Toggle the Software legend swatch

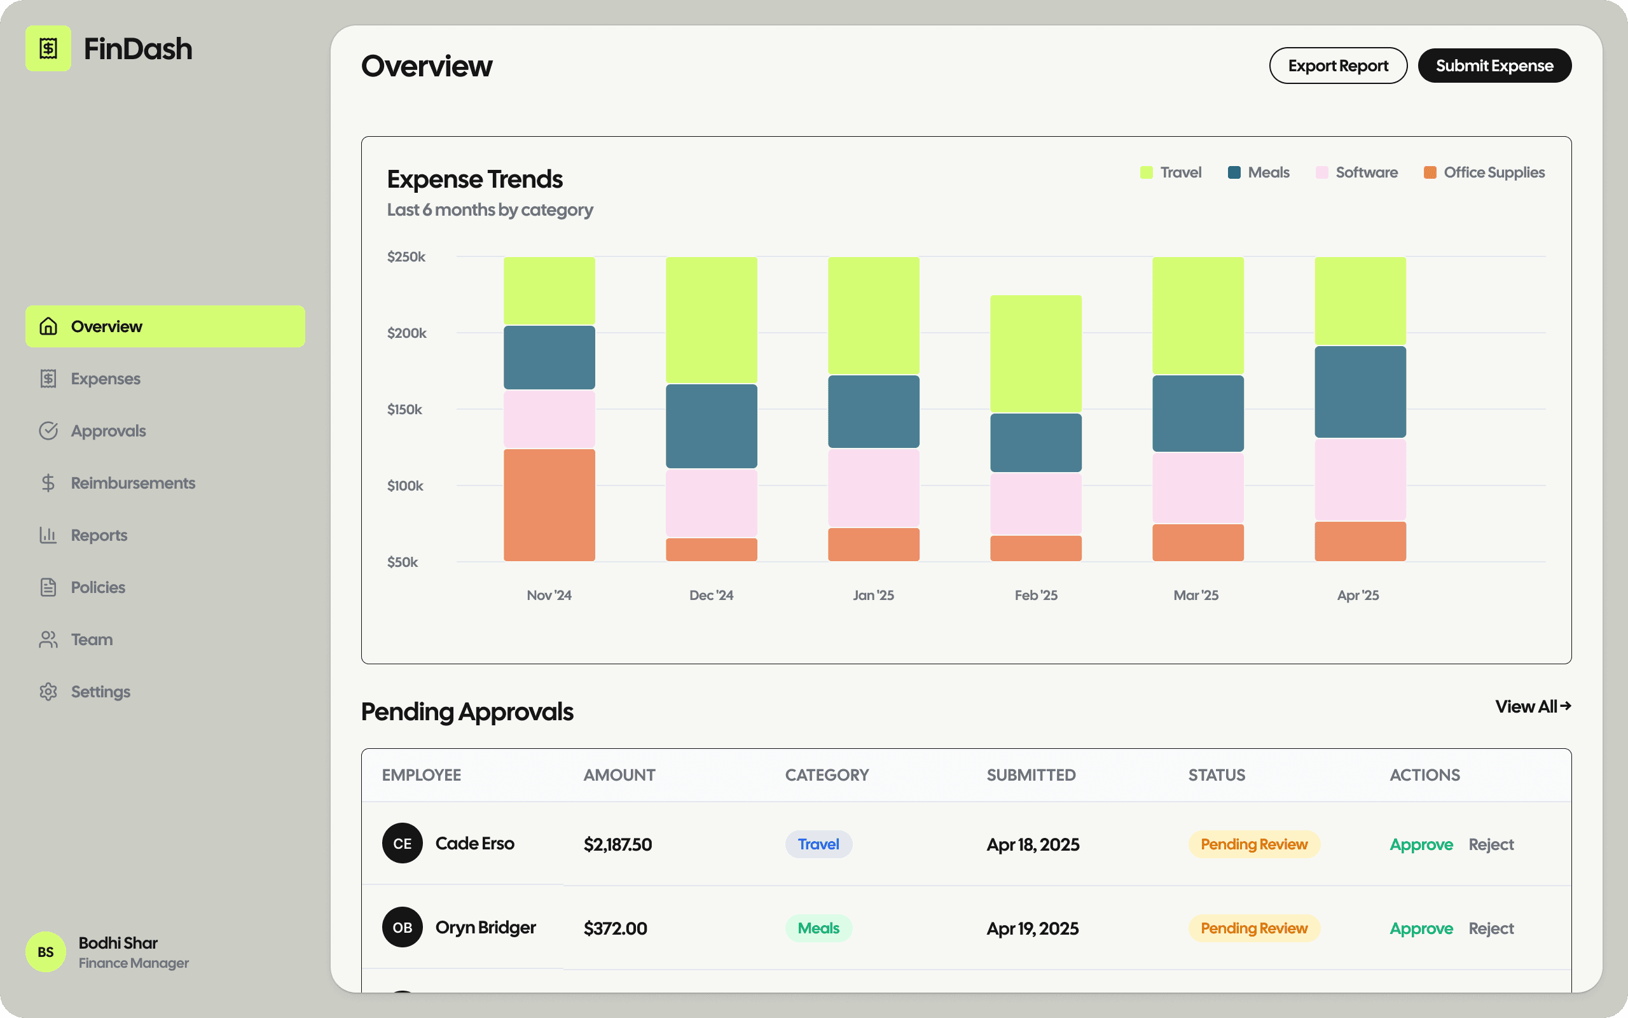pyautogui.click(x=1322, y=172)
